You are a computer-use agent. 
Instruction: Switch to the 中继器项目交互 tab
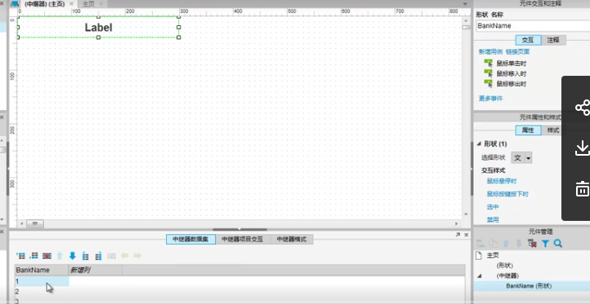243,239
